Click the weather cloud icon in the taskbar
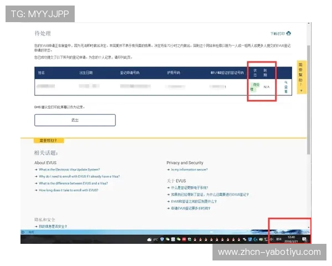The image size is (332, 266). [149, 239]
